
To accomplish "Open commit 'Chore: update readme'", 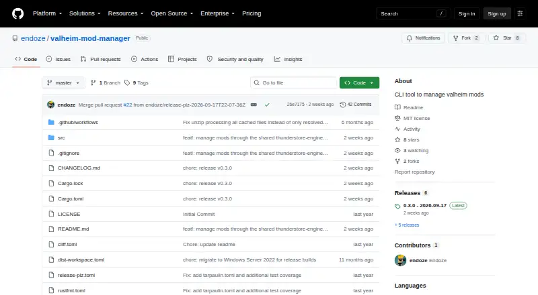I will click(x=209, y=244).
